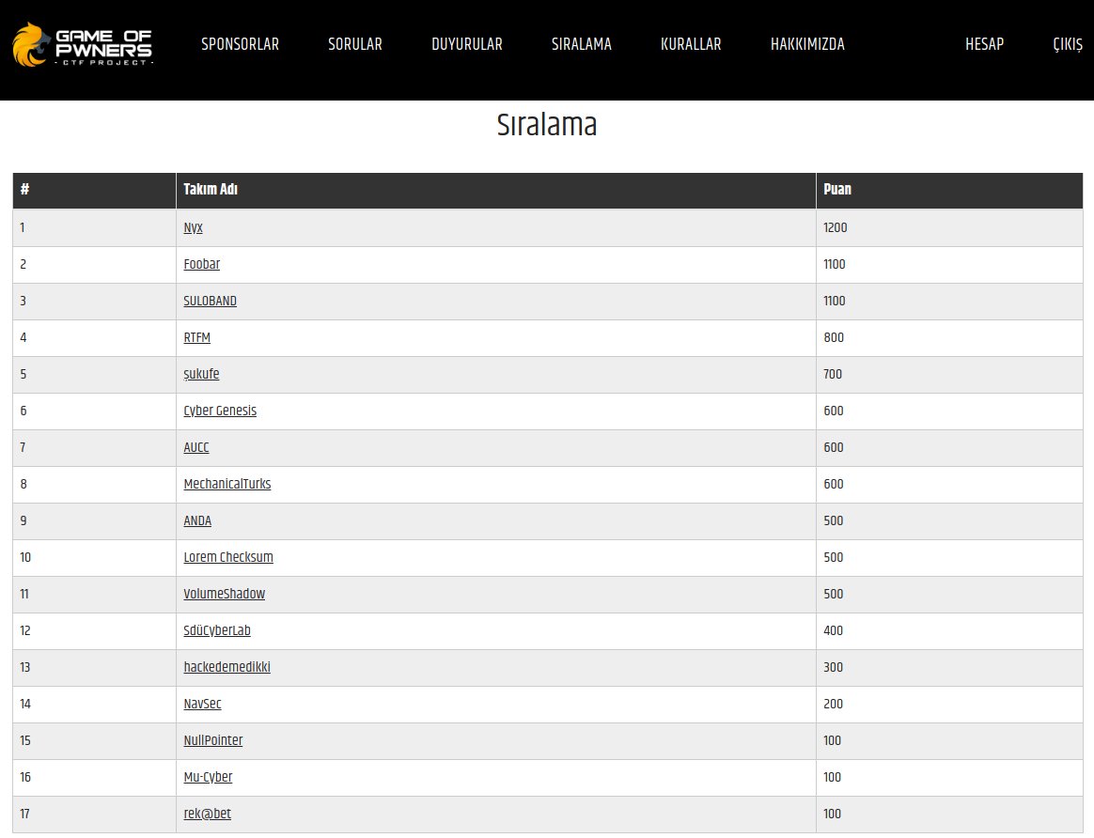Click the SdüCyberLab team link
The width and height of the screenshot is (1094, 838).
click(217, 630)
